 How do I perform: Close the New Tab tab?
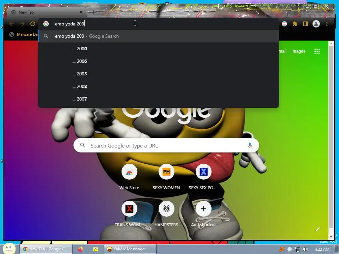[x=81, y=12]
